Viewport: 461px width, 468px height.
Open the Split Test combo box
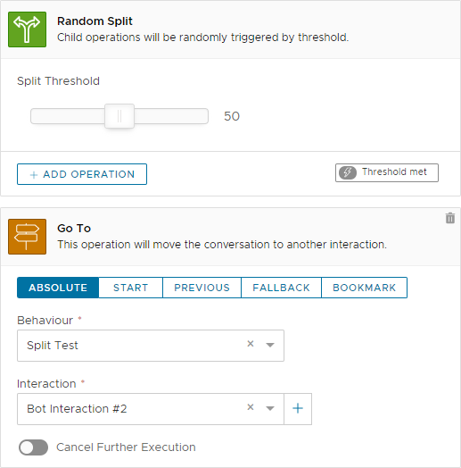(x=151, y=346)
